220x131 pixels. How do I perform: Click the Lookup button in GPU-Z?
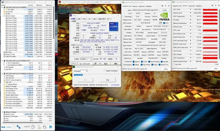pos(164,10)
